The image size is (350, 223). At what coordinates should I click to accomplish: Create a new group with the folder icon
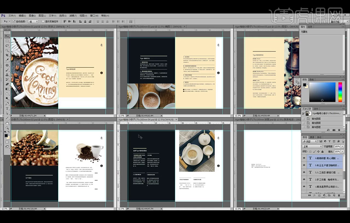click(328, 195)
